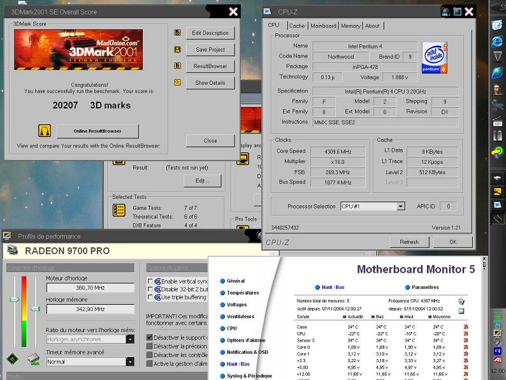Viewport: 506px width, 380px height.
Task: Click the save icon below the trash icon
Action: click(461, 311)
